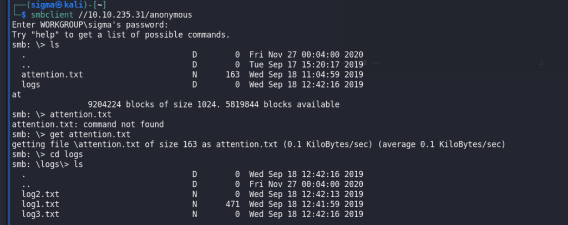Click the 'cd logs' command line
568x225 pixels.
48,155
